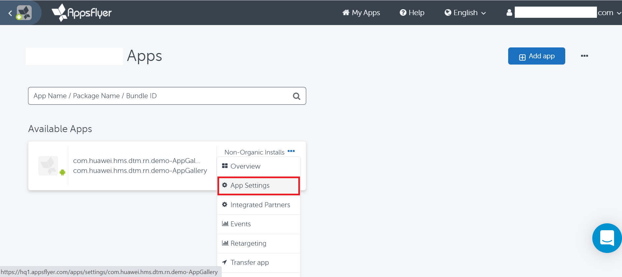Select Integrated Partners in the app menu
This screenshot has height=277, width=622.
tap(259, 205)
